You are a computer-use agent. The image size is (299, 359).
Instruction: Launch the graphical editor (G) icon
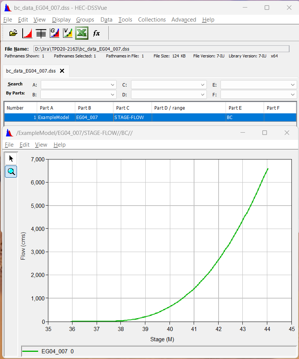54,33
